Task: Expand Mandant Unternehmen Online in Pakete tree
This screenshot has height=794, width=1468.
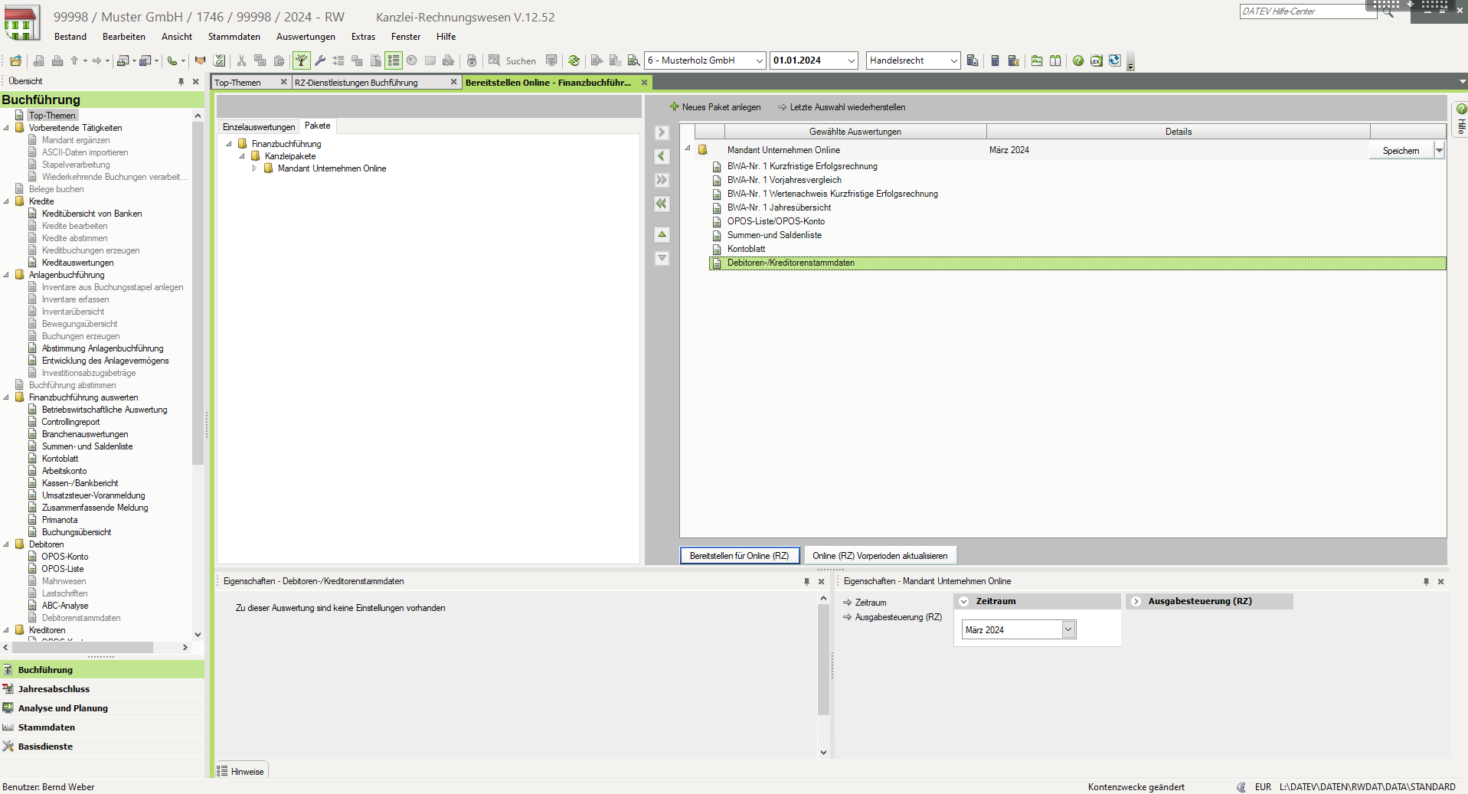Action: [255, 168]
